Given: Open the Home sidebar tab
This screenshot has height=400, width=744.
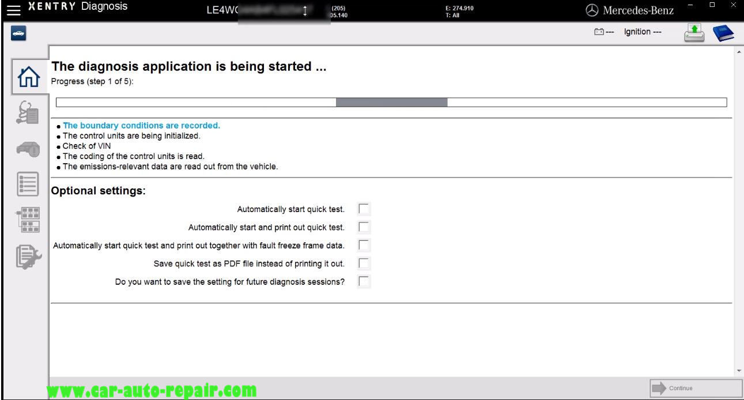Looking at the screenshot, I should pos(29,76).
